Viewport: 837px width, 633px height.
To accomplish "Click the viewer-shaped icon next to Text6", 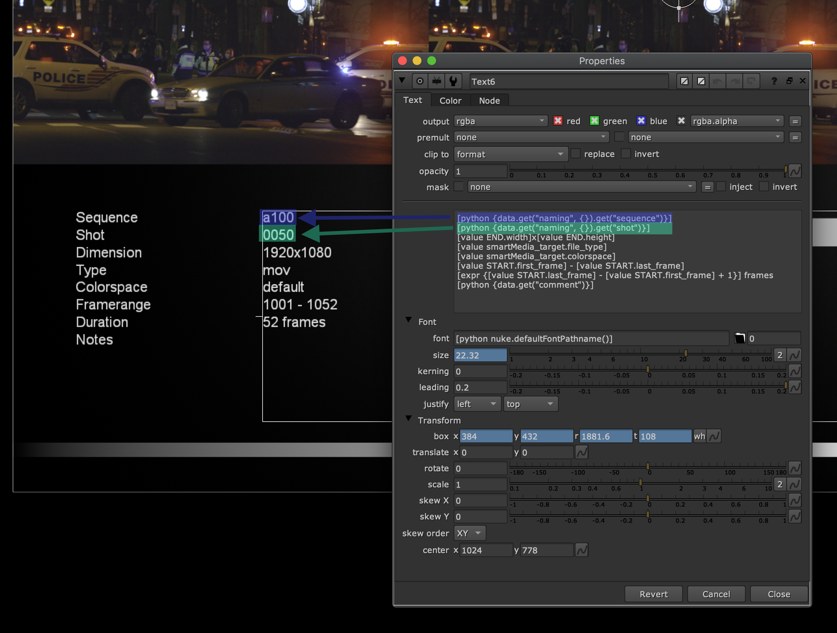I will (x=437, y=81).
